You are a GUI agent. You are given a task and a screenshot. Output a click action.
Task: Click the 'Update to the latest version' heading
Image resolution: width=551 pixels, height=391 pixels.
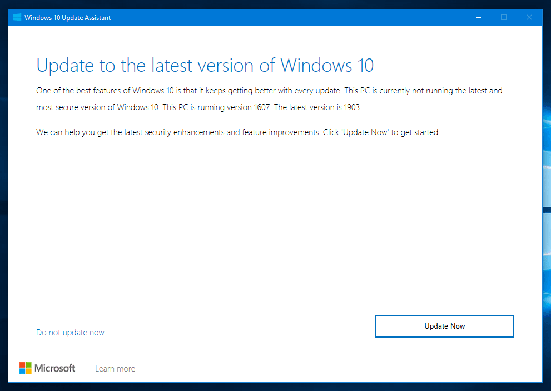pyautogui.click(x=205, y=66)
